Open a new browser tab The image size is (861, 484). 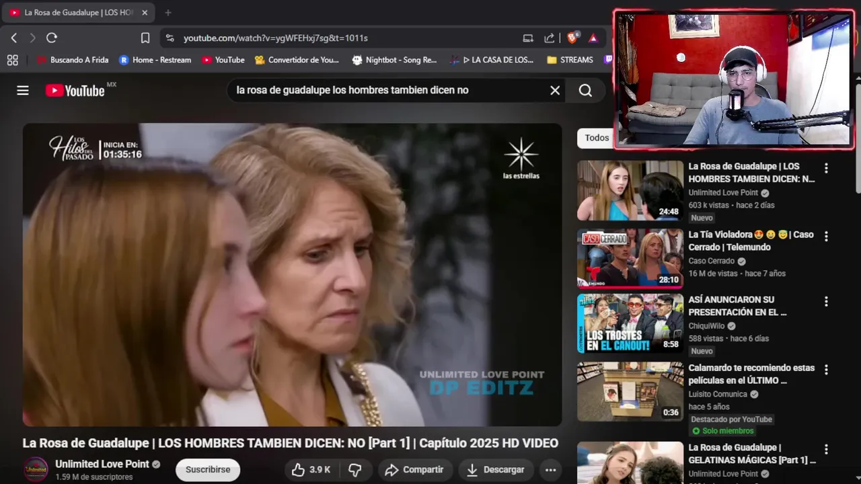tap(168, 12)
